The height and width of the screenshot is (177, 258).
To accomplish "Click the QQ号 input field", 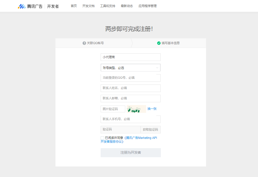I will (131, 78).
